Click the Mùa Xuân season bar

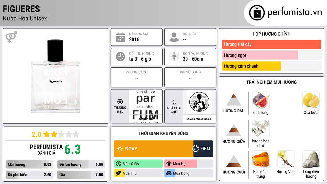pos(138,164)
